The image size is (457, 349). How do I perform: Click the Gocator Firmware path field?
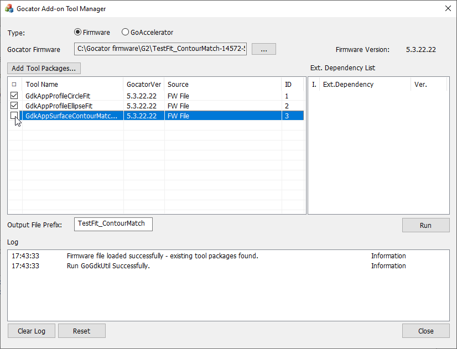160,49
